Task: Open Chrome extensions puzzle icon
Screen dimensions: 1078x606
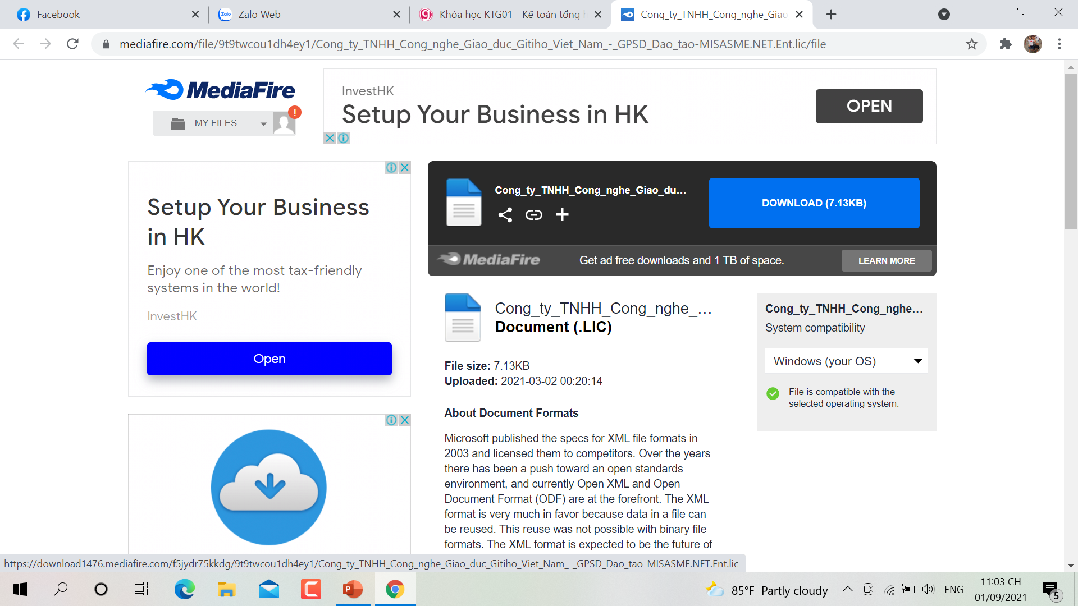Action: pos(1005,44)
